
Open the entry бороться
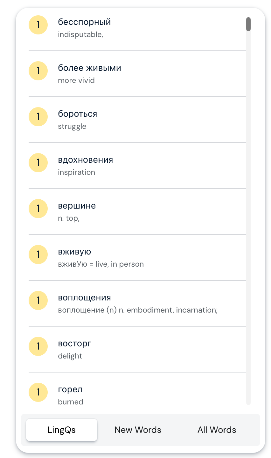click(77, 114)
